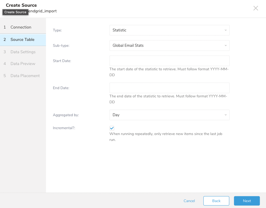Open the Data Placement step
266x208 pixels.
(x=25, y=76)
